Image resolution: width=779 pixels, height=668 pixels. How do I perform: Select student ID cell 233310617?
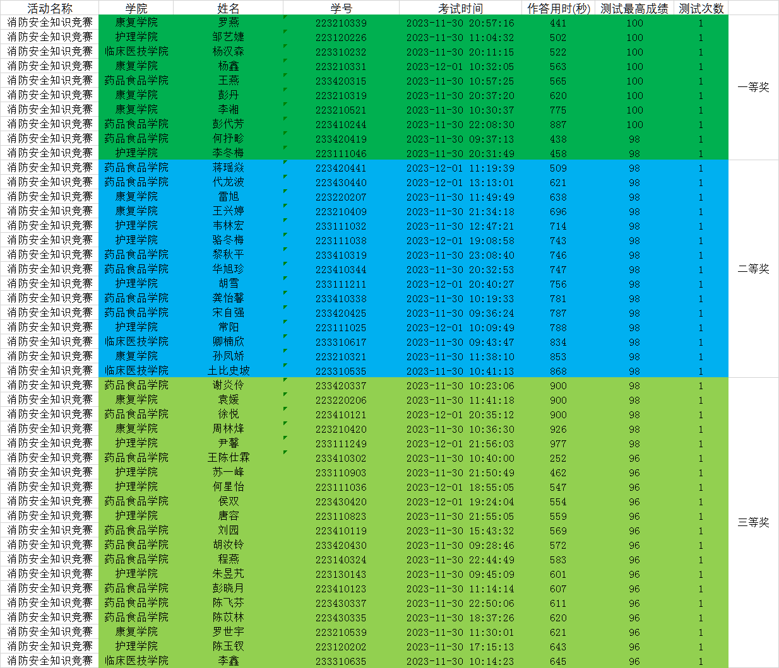(x=341, y=342)
